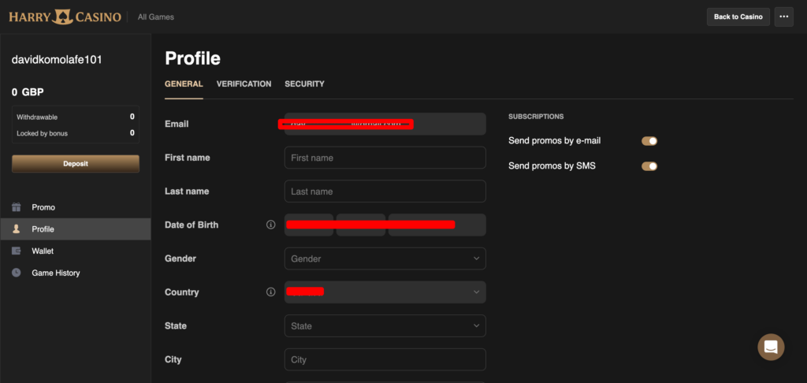Screen dimensions: 807x383
Task: Switch to the General tab
Action: click(184, 84)
